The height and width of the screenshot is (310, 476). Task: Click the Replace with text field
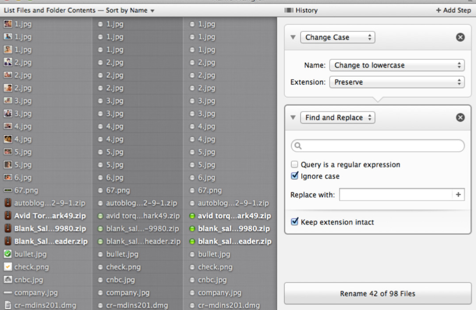395,195
